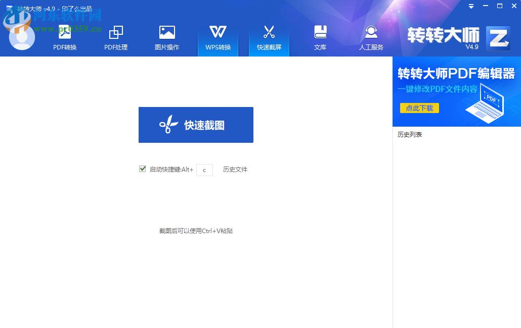The height and width of the screenshot is (328, 521).
Task: Disable the 启动快捷键 Alt hotkey checkbox
Action: (x=142, y=169)
